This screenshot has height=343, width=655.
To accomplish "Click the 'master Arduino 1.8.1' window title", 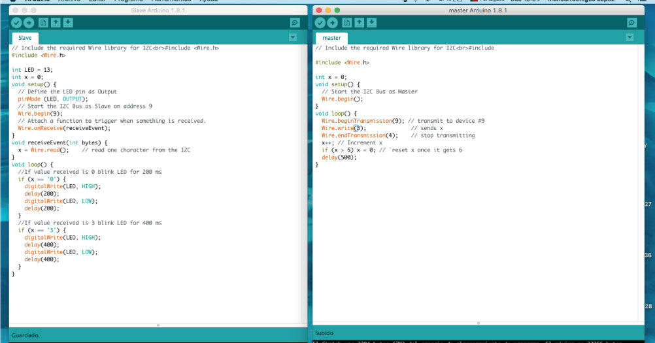I will (x=478, y=10).
